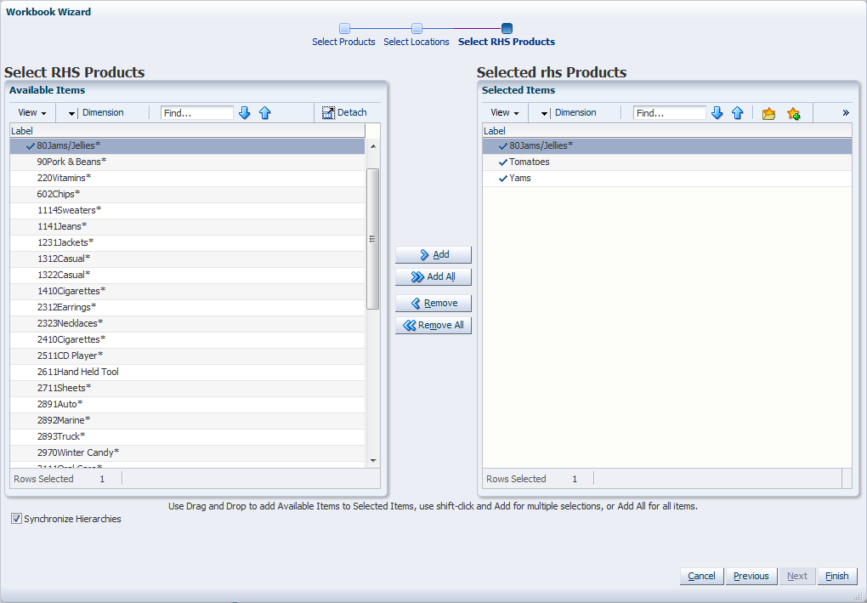Select 1114Sweaters* row
The width and height of the screenshot is (867, 603).
tap(188, 210)
